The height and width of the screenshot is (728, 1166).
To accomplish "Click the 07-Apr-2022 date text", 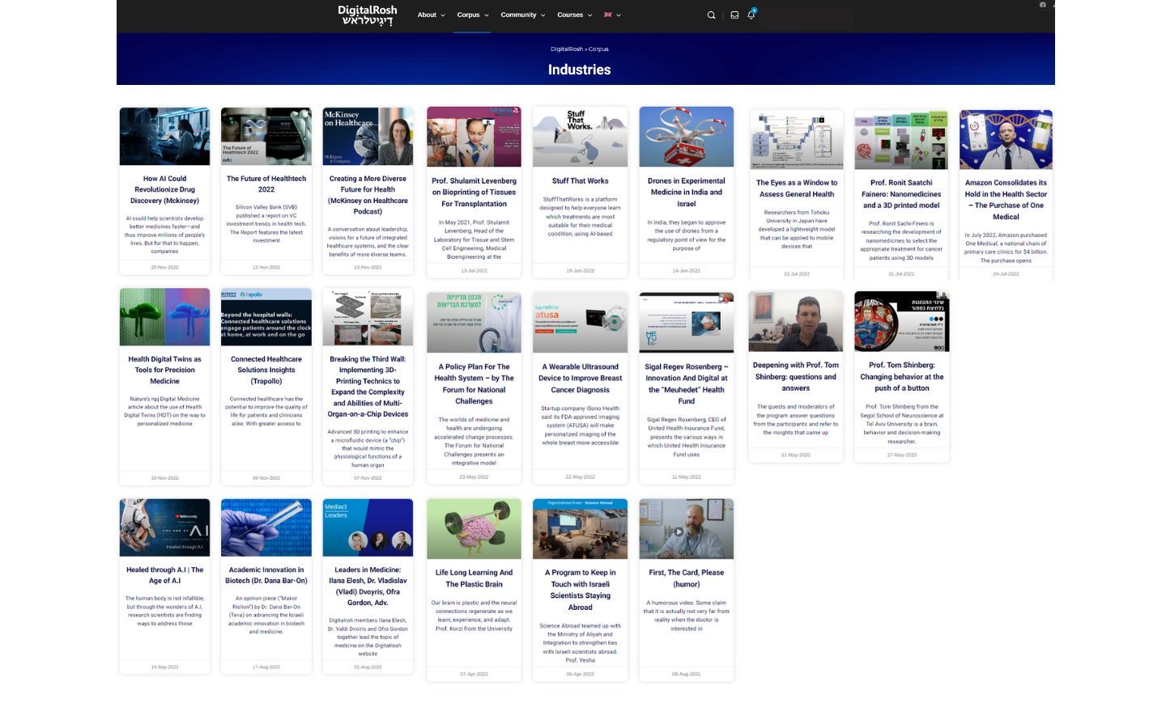I will (474, 674).
